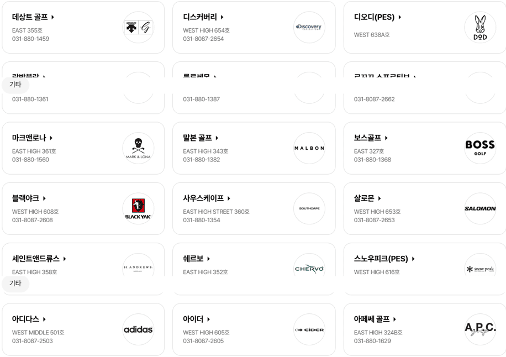Expand arrow next to 블랙야크

pyautogui.click(x=44, y=198)
